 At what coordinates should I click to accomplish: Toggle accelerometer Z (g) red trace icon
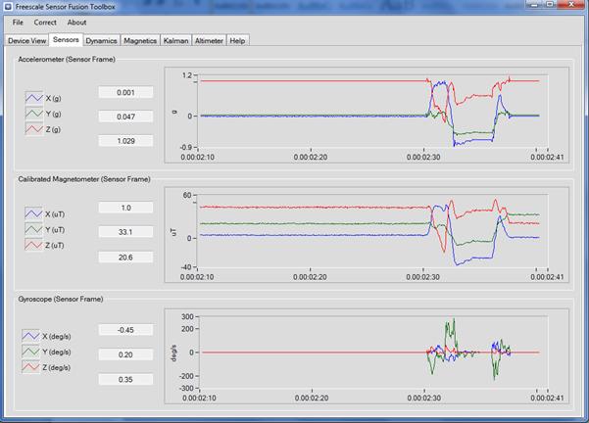[34, 128]
